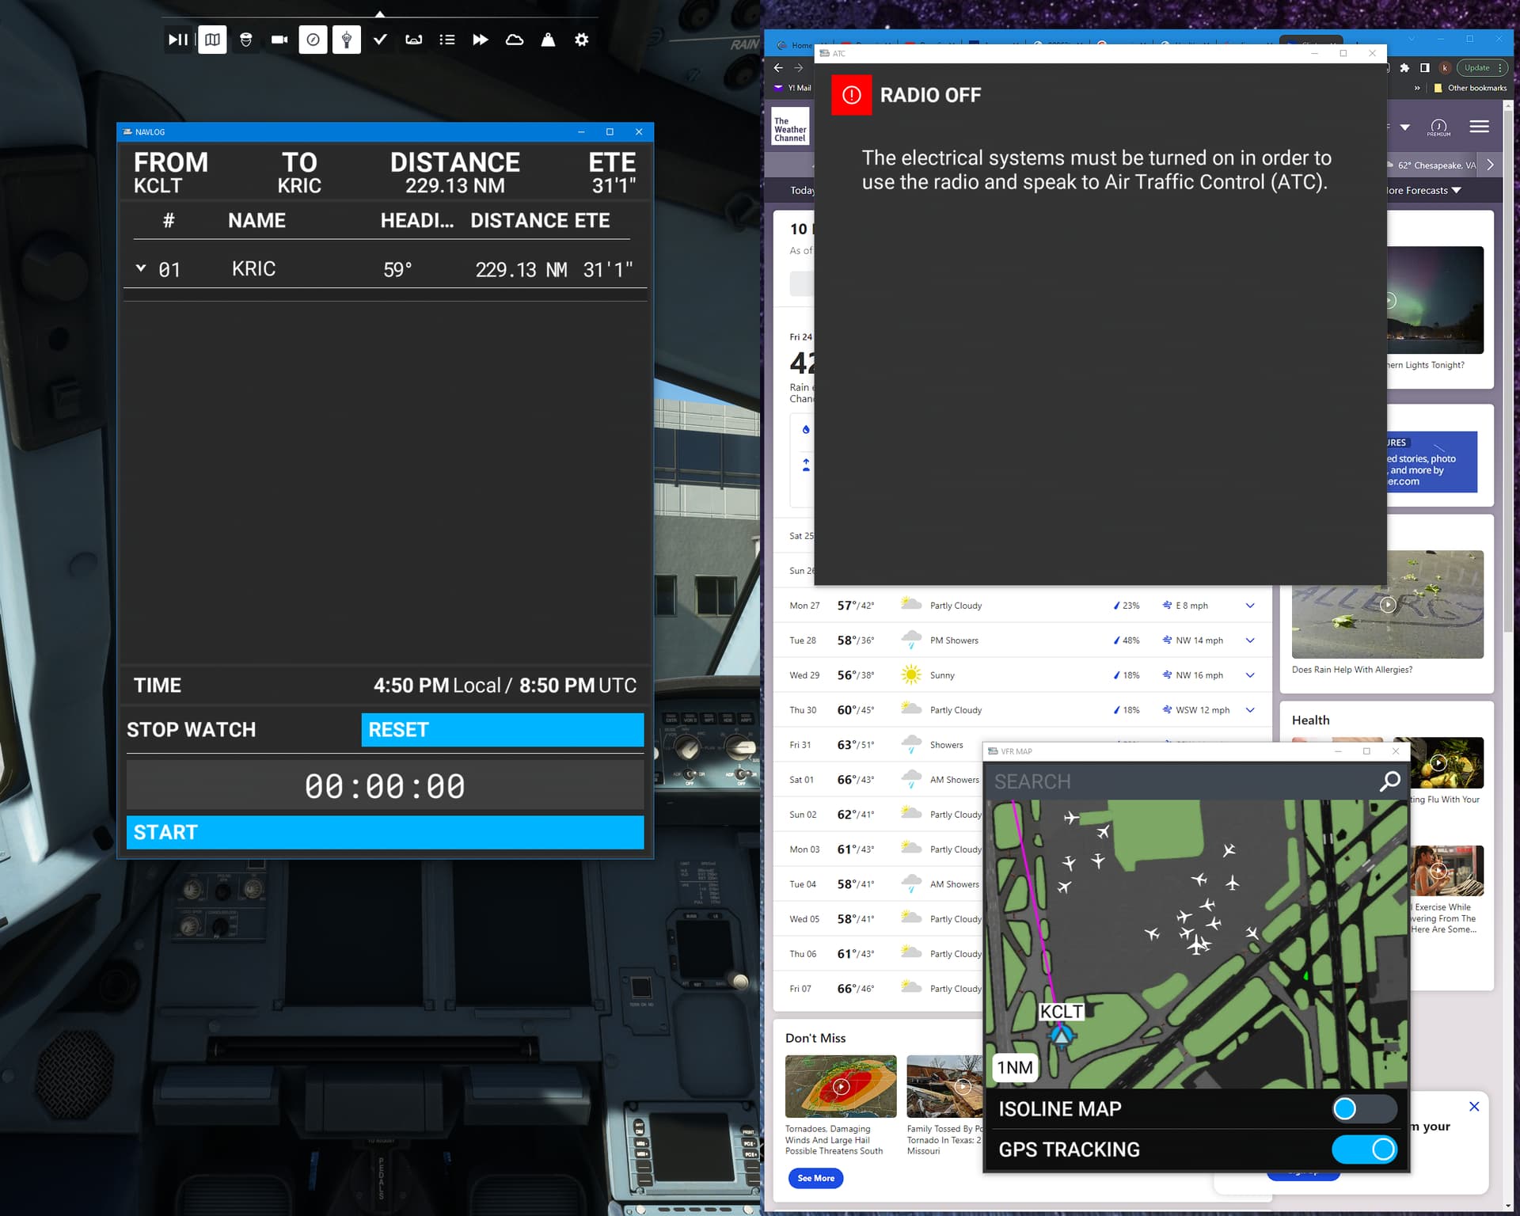Image resolution: width=1520 pixels, height=1216 pixels.
Task: Play the allergies rain video thumbnail
Action: pos(1388,605)
